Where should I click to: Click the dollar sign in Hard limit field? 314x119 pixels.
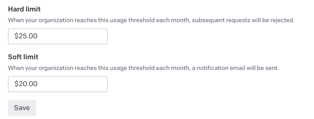pos(16,36)
